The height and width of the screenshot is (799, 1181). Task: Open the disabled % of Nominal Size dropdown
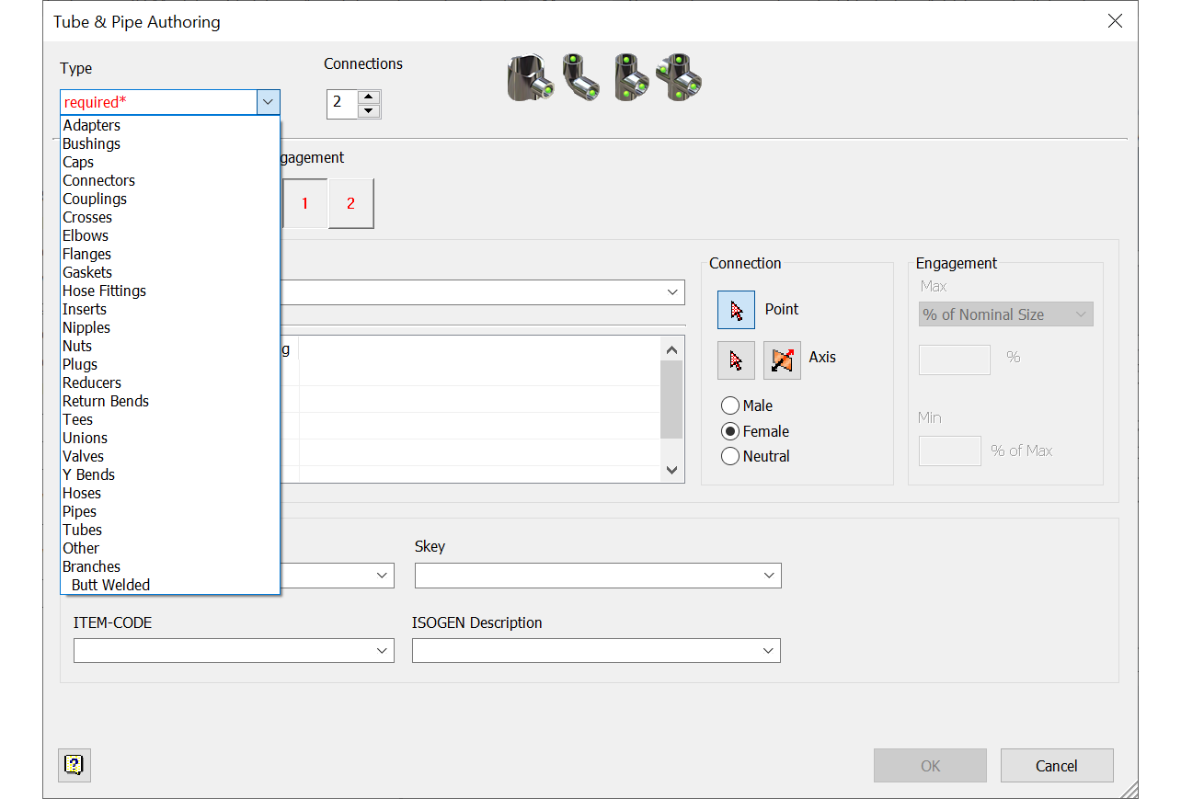(1005, 314)
